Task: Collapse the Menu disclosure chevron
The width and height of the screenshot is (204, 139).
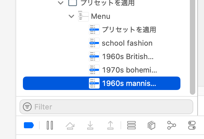Action: point(71,16)
